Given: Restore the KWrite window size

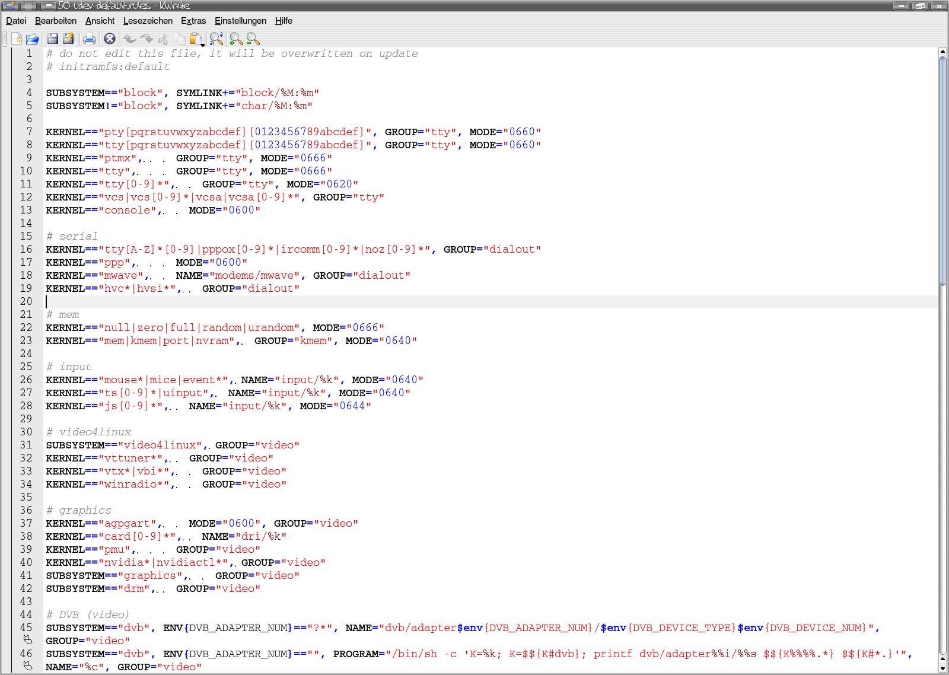Looking at the screenshot, I should [x=920, y=6].
